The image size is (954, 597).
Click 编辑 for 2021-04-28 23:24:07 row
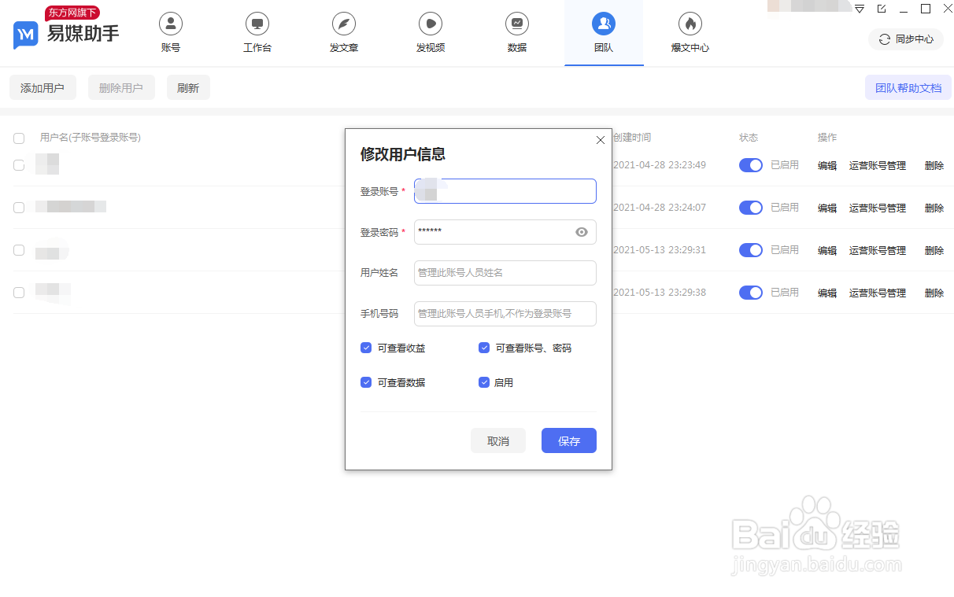point(827,208)
